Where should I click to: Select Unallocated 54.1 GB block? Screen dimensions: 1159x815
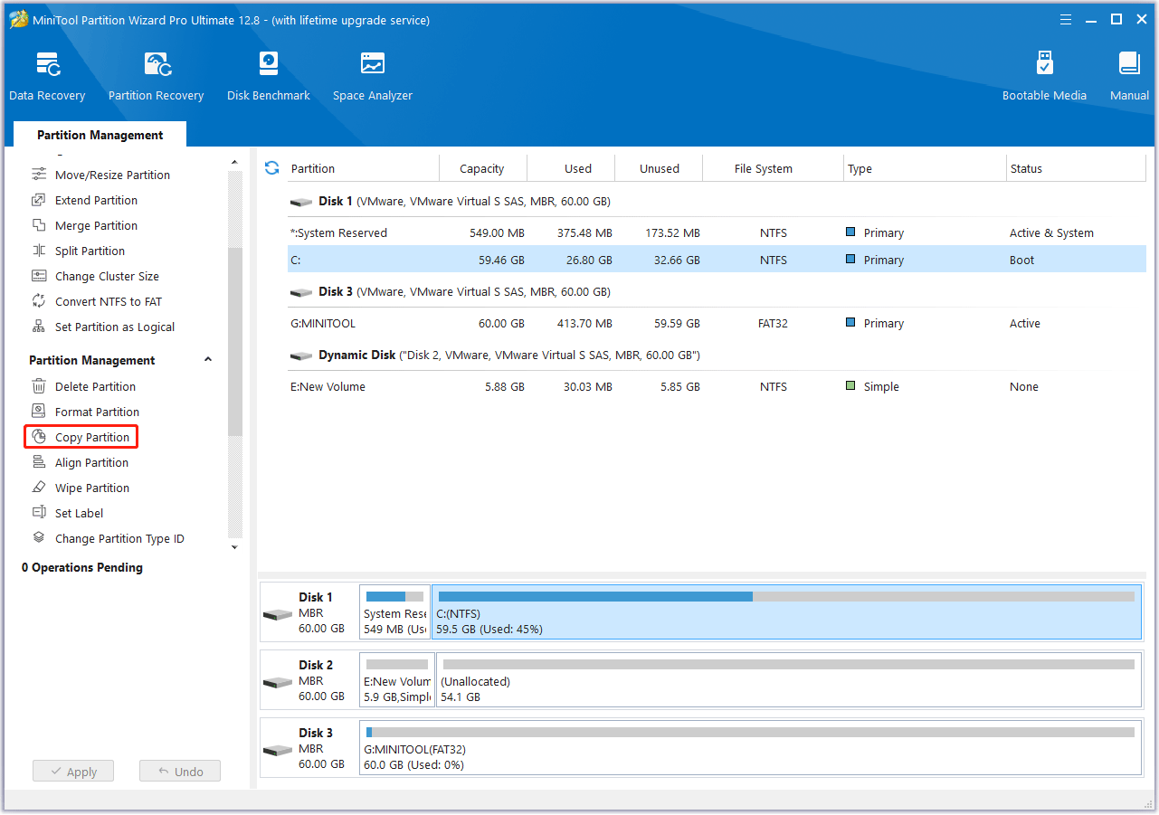(789, 680)
